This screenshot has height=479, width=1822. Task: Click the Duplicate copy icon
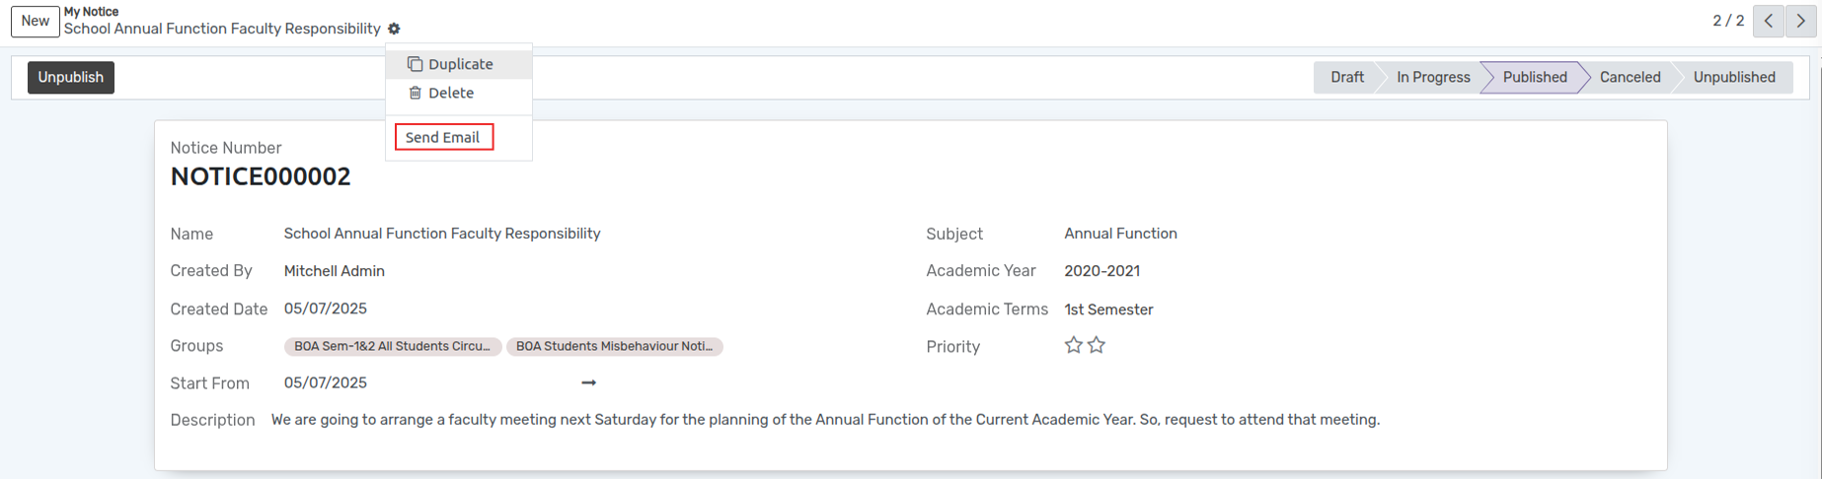[415, 64]
